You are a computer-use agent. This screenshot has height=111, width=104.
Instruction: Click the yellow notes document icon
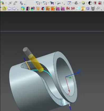4,9
